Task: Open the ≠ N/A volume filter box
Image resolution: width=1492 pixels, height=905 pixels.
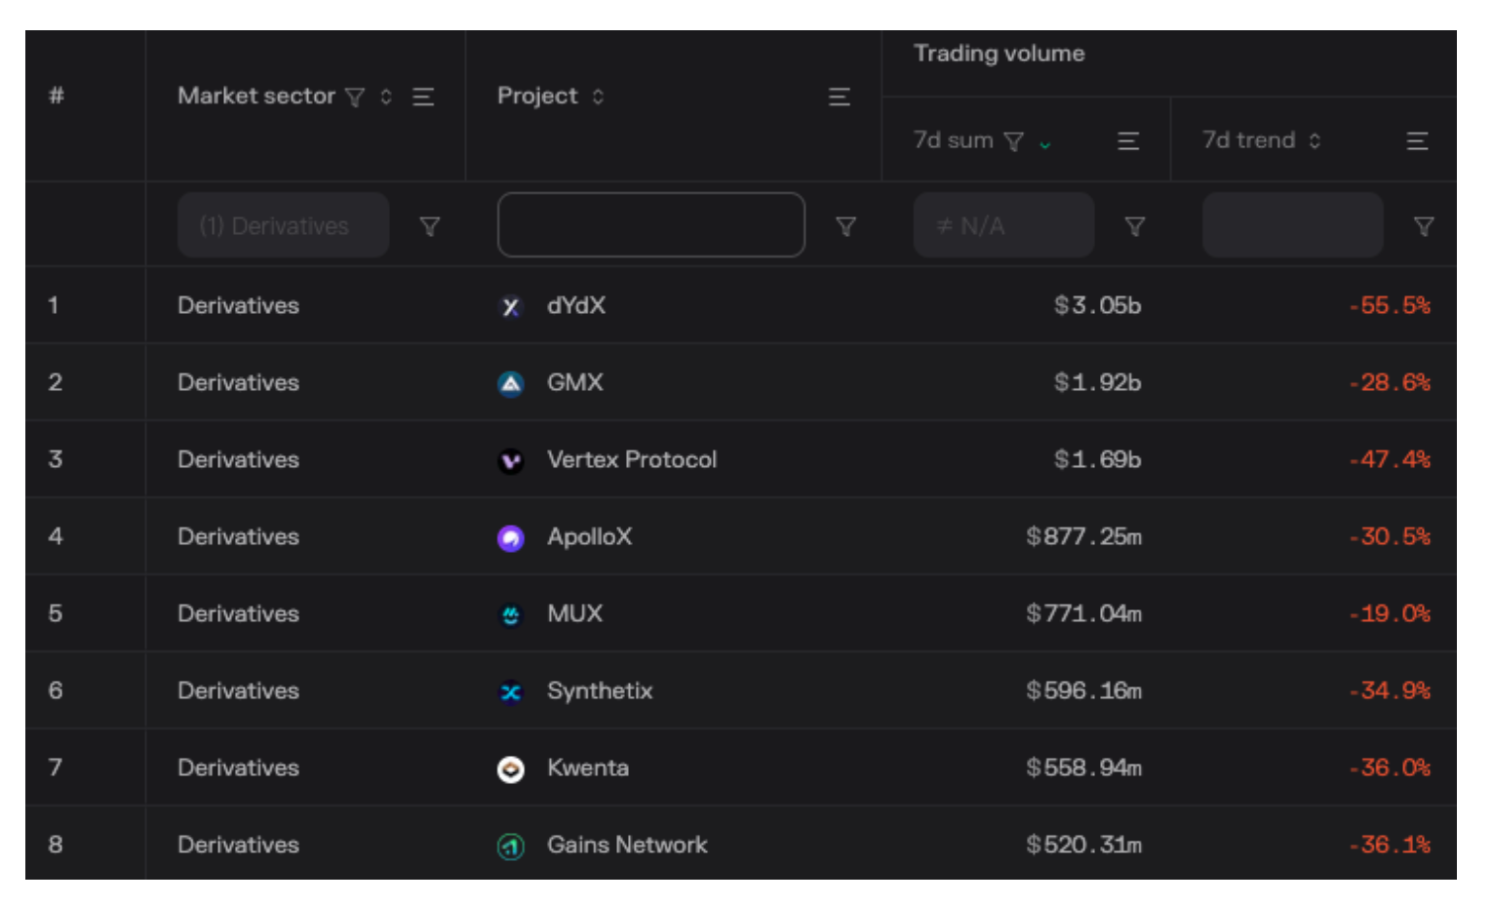Action: (x=1002, y=225)
